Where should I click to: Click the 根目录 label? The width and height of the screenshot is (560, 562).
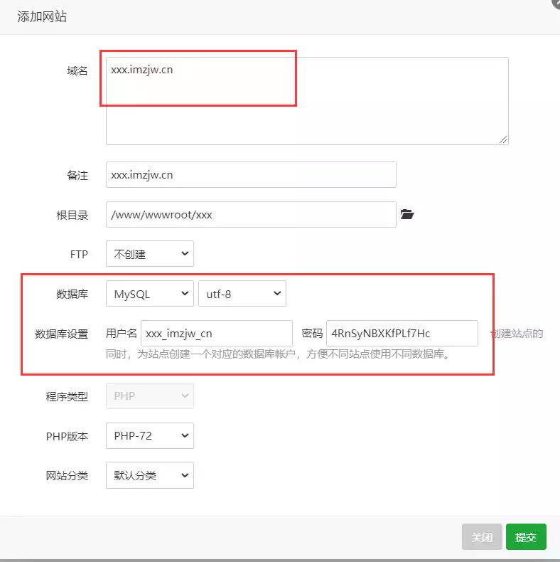pos(72,215)
